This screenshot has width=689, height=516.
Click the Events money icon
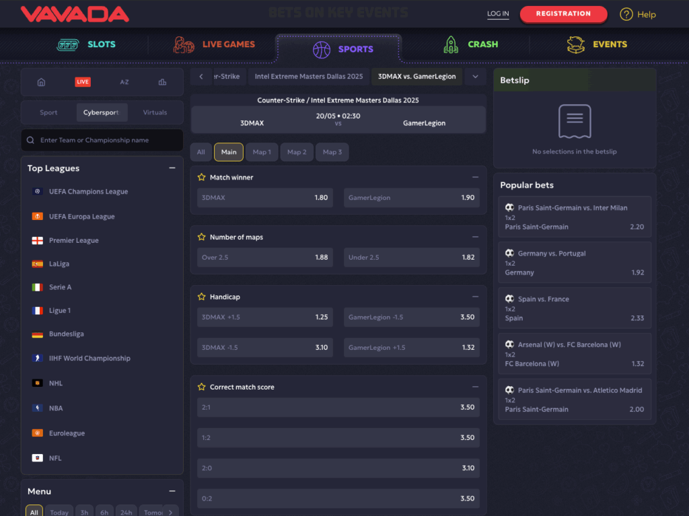pos(576,44)
